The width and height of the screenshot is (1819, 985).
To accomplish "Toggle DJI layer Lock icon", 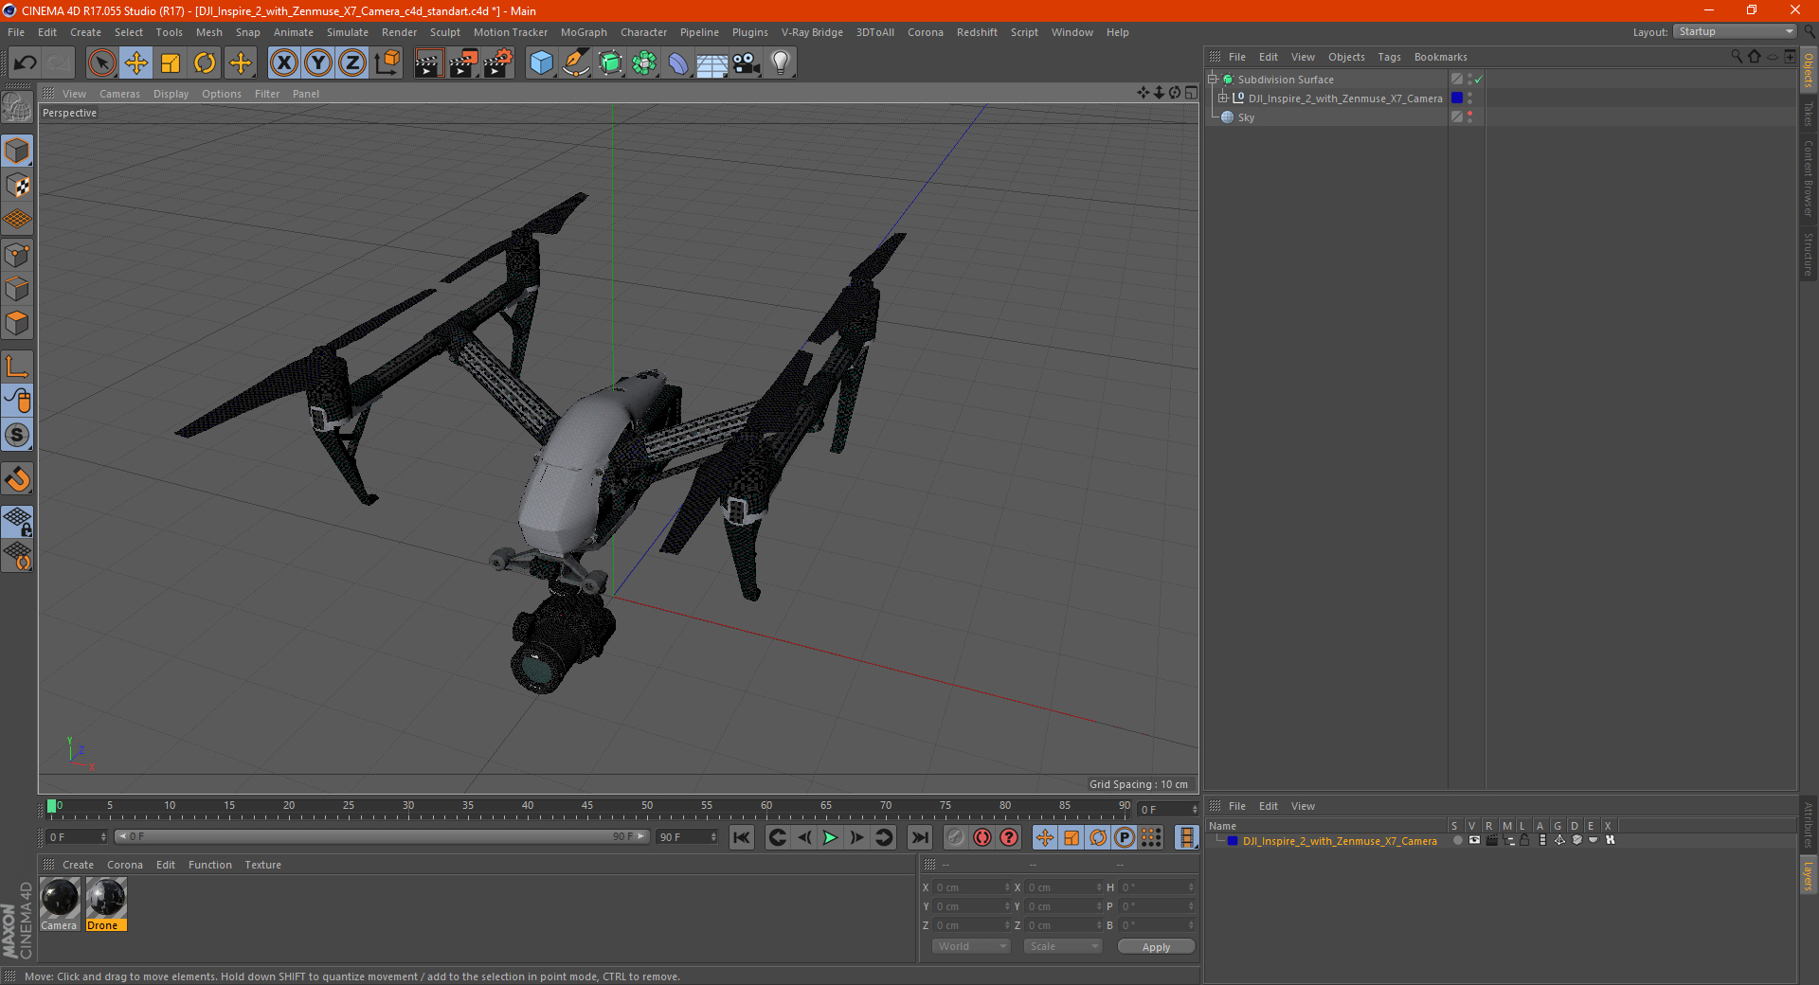I will pyautogui.click(x=1524, y=840).
